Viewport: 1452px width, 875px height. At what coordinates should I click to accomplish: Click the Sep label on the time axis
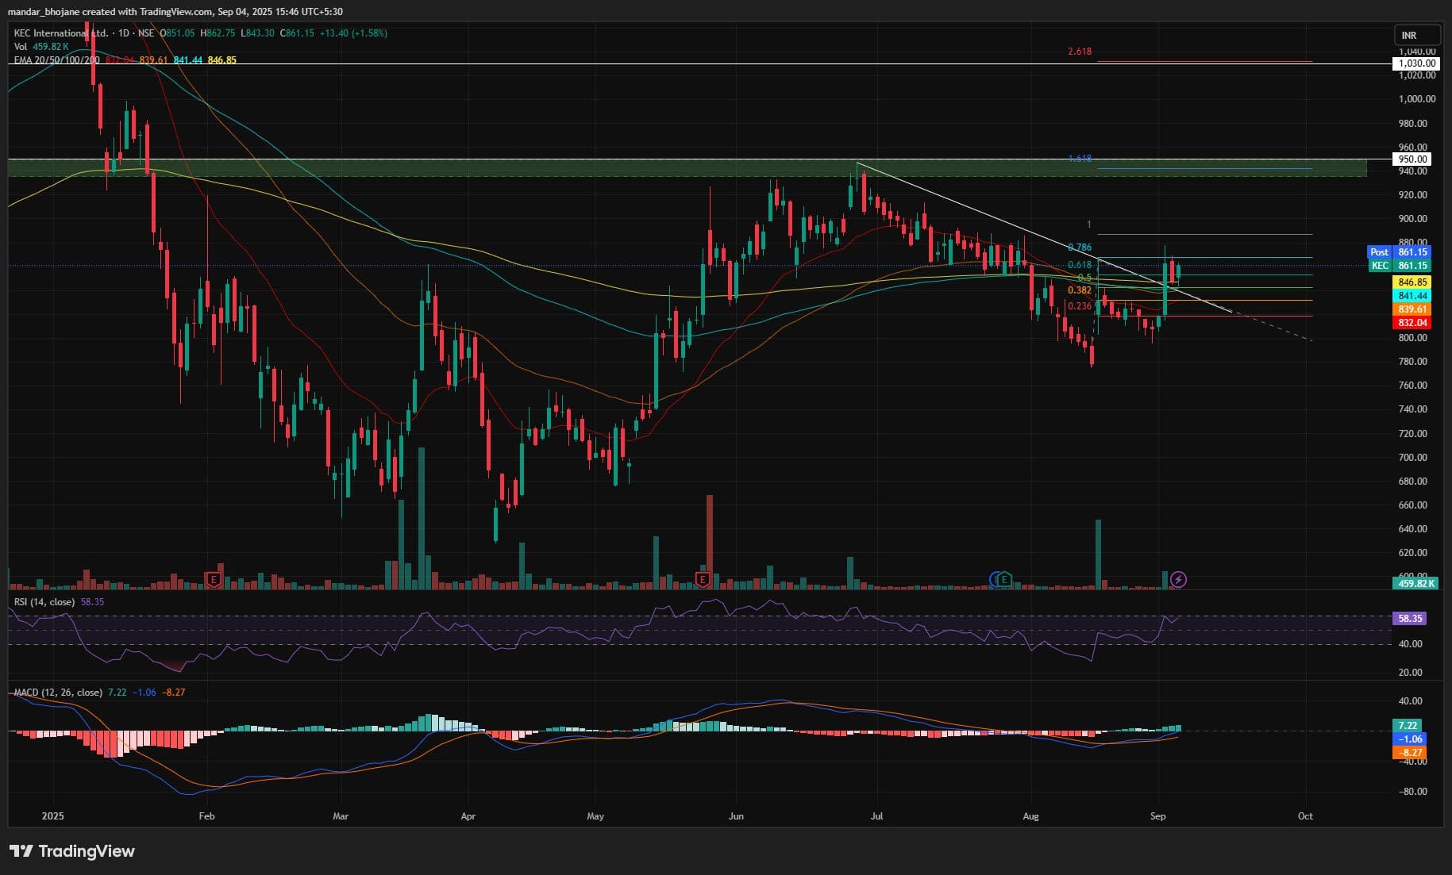click(1157, 816)
